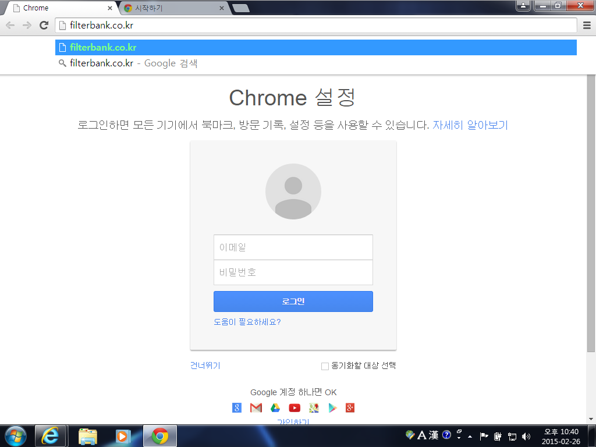Open a new tab
Image resolution: width=596 pixels, height=447 pixels.
click(241, 8)
